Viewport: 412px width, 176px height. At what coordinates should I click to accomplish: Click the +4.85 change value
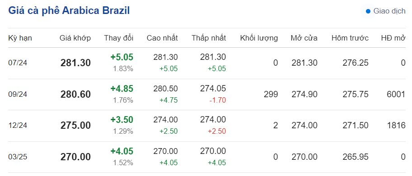pyautogui.click(x=122, y=88)
